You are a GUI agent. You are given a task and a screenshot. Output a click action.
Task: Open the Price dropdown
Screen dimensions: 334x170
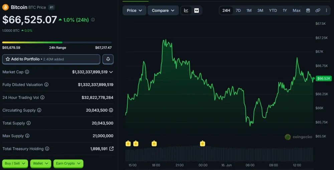coord(134,10)
